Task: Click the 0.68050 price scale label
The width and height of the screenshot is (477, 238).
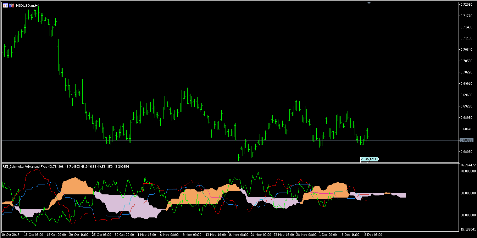Action: 467,151
